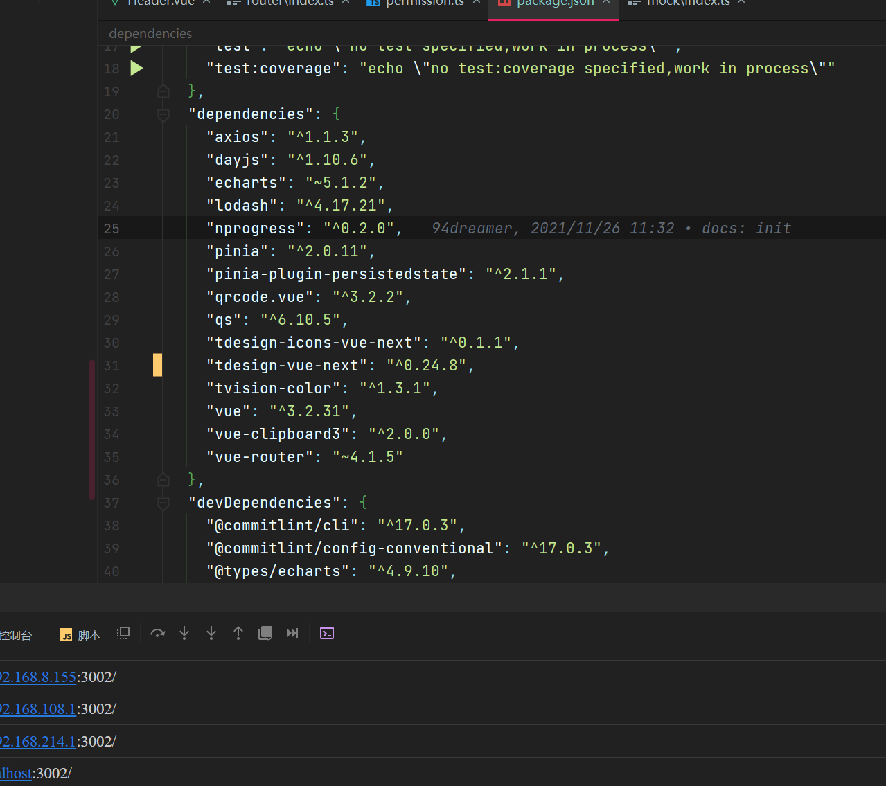Image resolution: width=886 pixels, height=786 pixels.
Task: Click the yellow JS badge on the 脚本 tab
Action: click(x=66, y=634)
